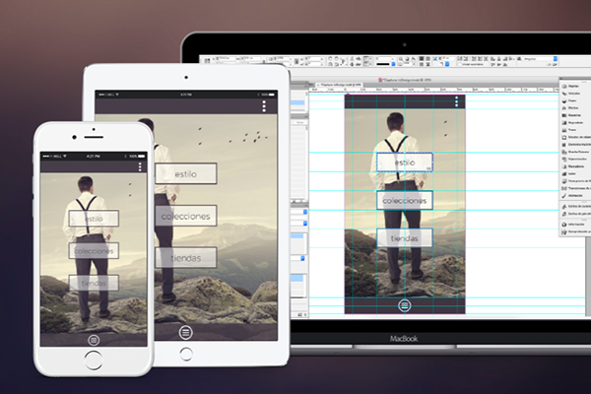This screenshot has height=394, width=591.
Task: Open the Páginas panel in InDesign dock
Action: pos(571,87)
